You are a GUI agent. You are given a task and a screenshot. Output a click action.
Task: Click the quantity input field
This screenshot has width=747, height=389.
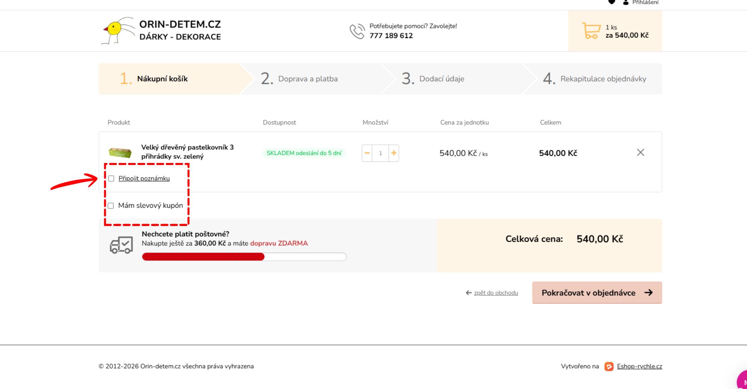click(x=380, y=153)
